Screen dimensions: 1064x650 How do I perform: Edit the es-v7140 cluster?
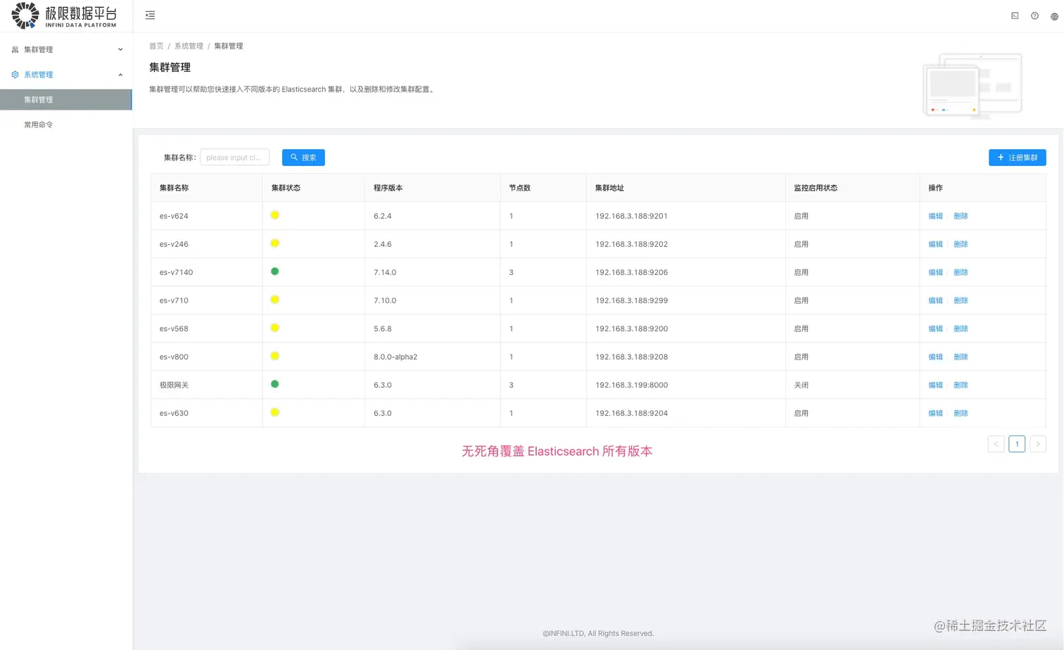click(x=935, y=272)
